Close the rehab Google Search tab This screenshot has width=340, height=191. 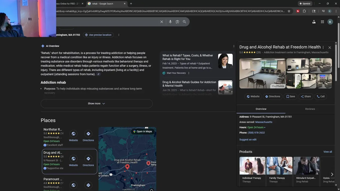click(x=125, y=4)
